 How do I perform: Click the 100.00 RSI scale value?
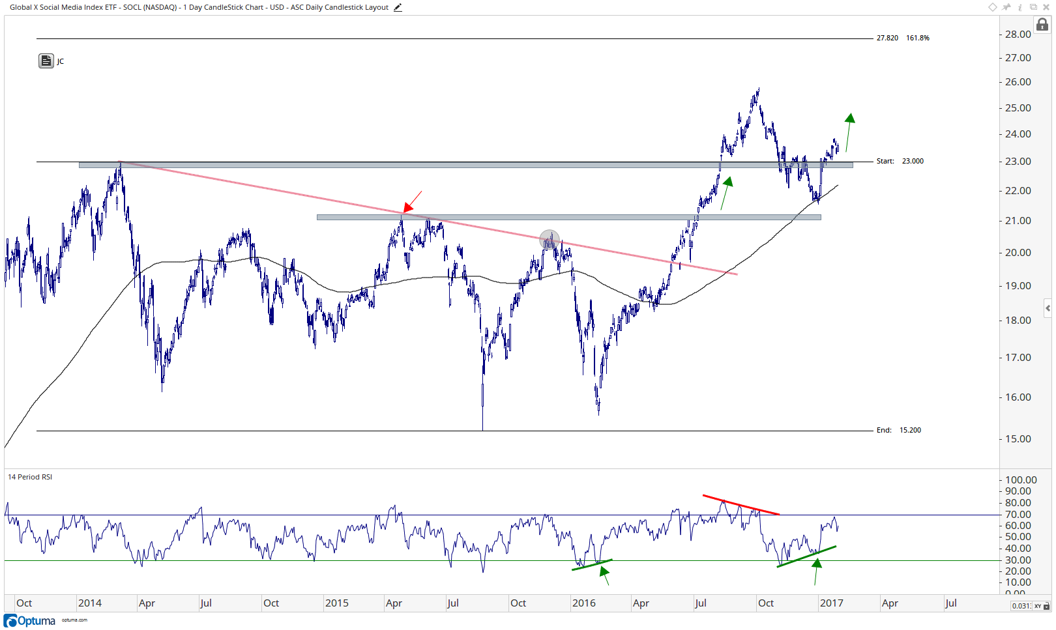click(1021, 480)
